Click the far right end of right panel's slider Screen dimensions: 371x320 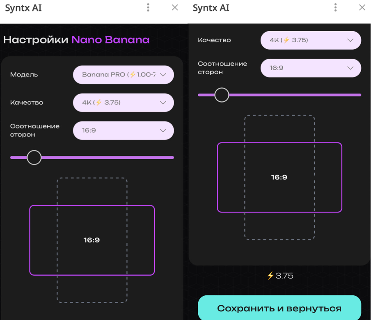[x=359, y=95]
